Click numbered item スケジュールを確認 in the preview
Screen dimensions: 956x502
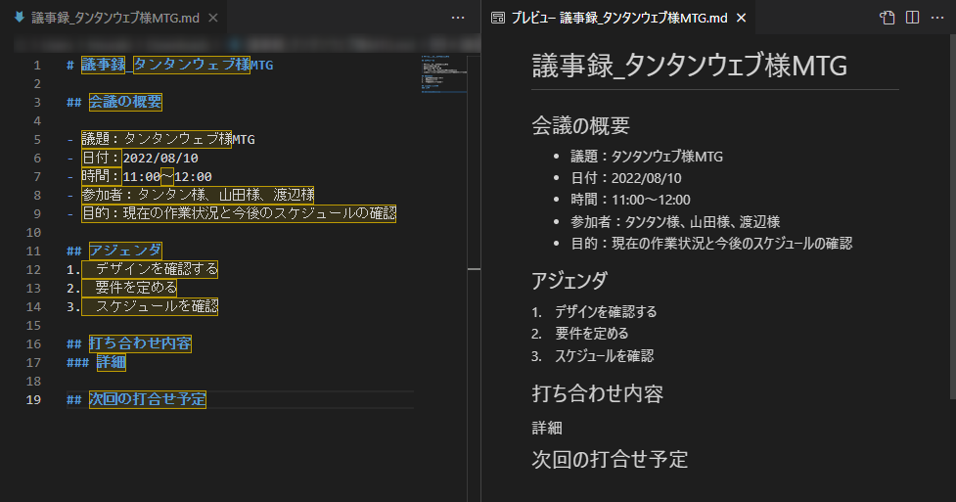point(604,355)
